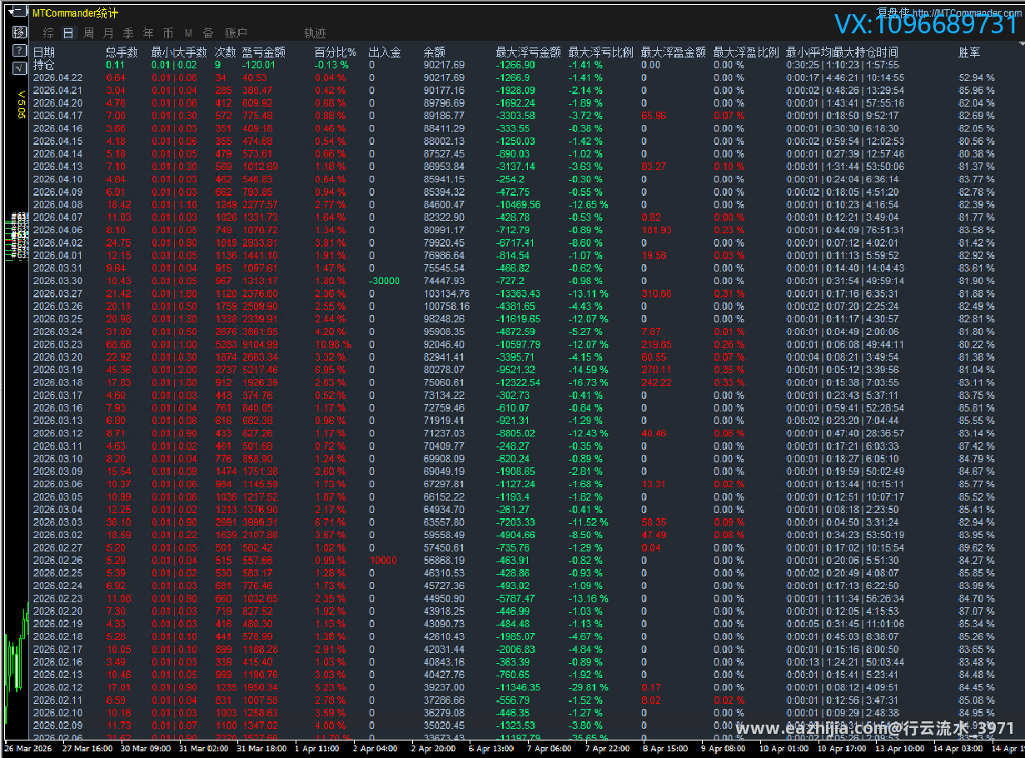
Task: Click the floating profit amount 310.66
Action: click(x=657, y=293)
